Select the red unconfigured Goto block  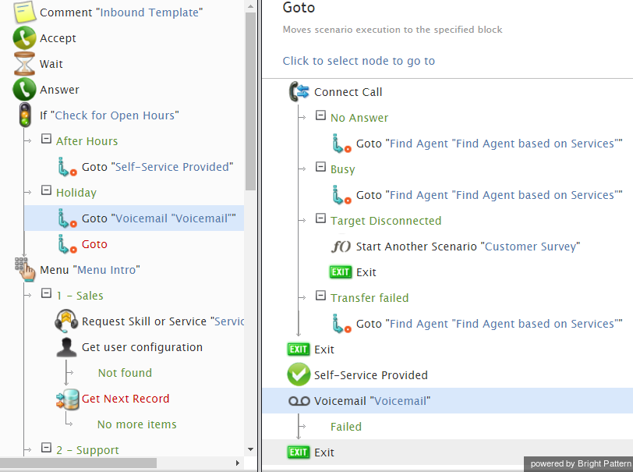tap(94, 244)
